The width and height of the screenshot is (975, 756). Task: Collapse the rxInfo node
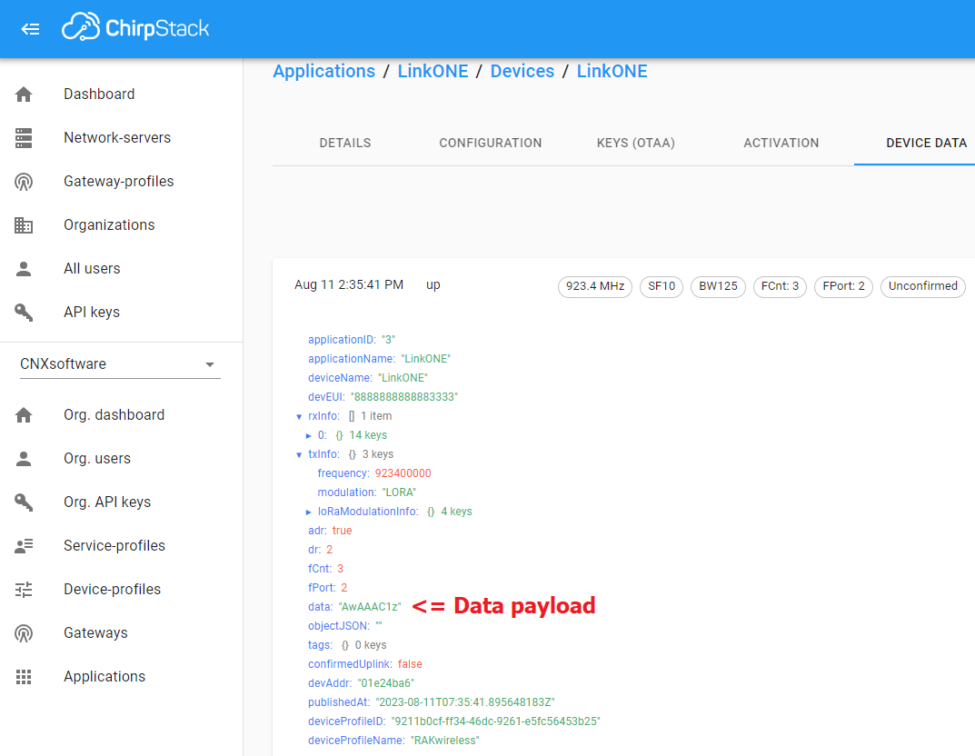click(x=299, y=416)
